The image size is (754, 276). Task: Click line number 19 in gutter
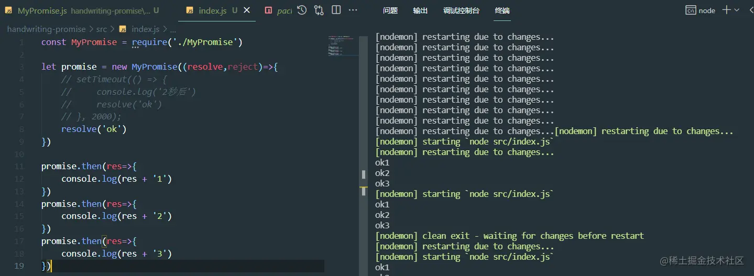(x=19, y=266)
